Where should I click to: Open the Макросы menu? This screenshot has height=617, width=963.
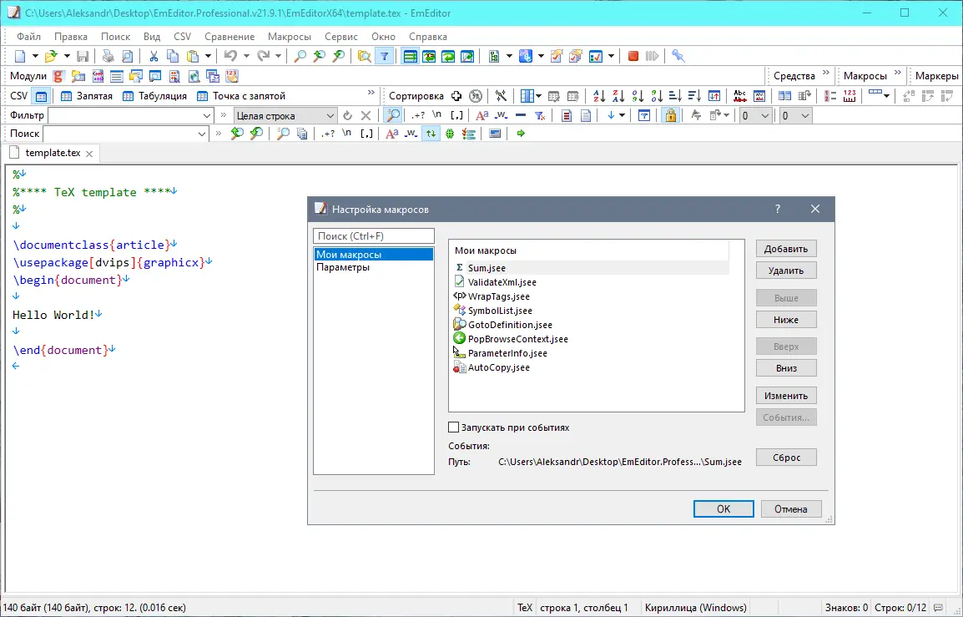(290, 37)
